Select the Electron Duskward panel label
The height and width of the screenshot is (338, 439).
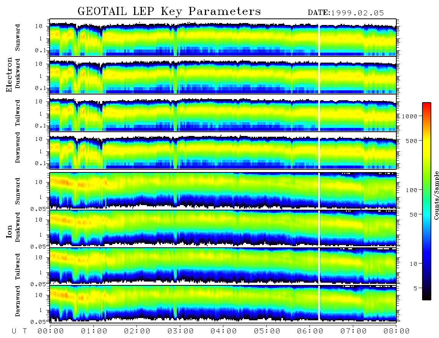coord(18,73)
